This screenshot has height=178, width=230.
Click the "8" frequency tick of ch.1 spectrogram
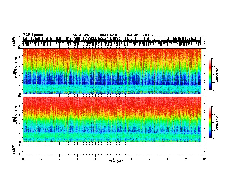pos(20,58)
